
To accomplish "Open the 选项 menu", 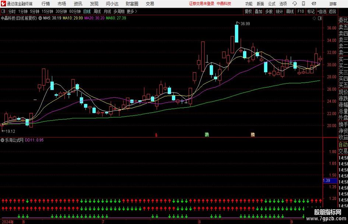I will [283, 4].
